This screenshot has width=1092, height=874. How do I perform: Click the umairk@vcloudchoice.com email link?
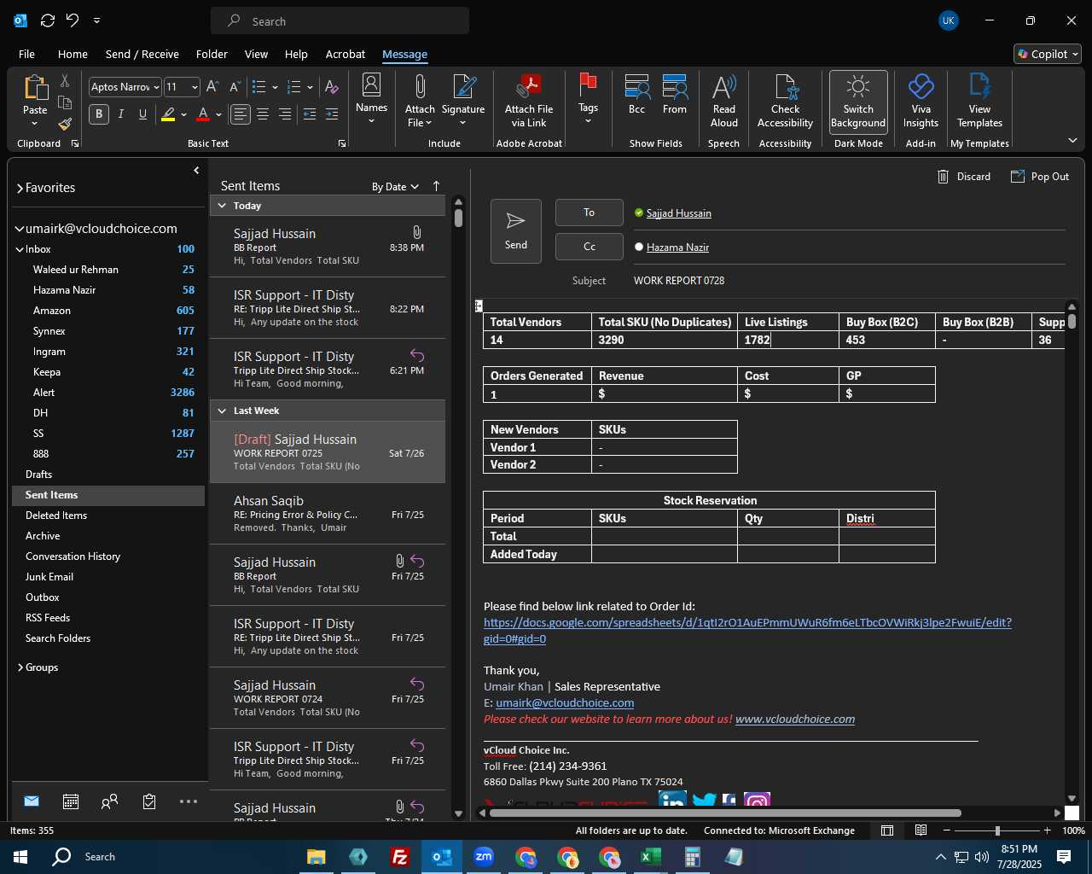point(565,703)
